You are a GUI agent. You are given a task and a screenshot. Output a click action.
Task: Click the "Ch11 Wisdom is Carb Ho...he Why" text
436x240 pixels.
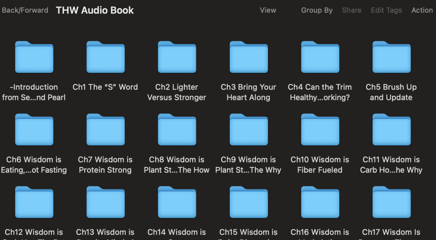point(391,165)
